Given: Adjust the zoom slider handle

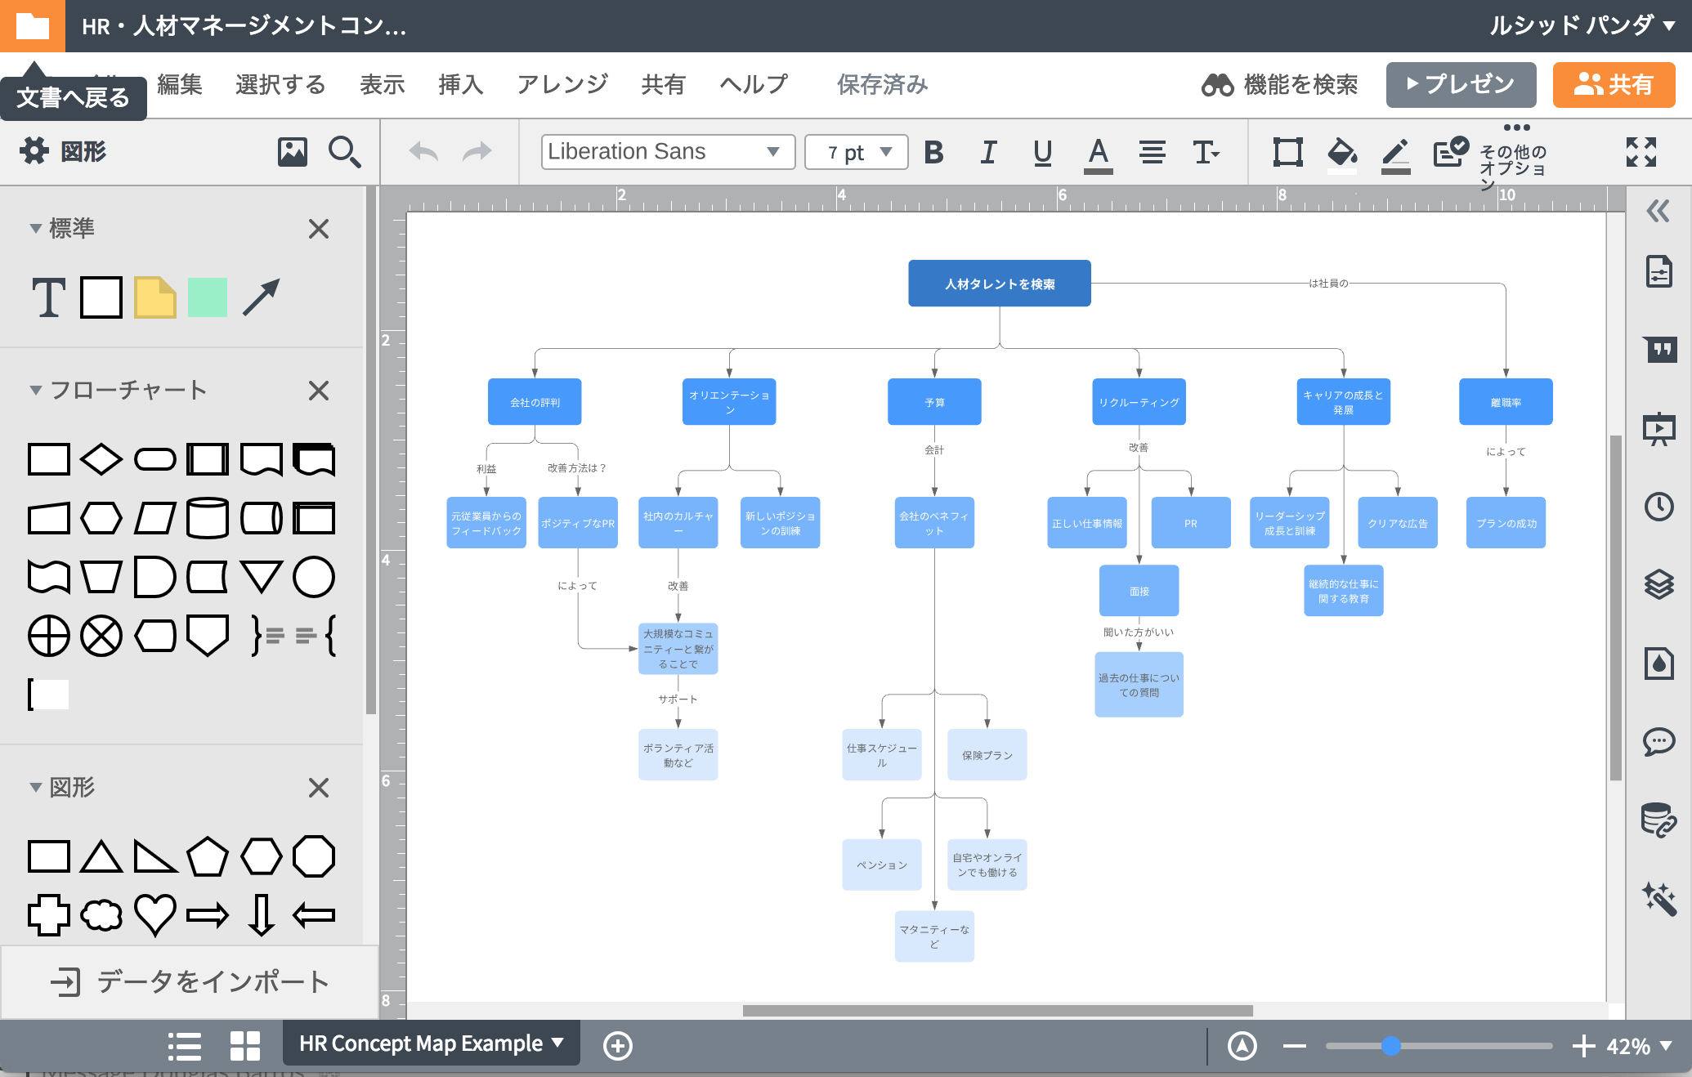Looking at the screenshot, I should [1391, 1046].
